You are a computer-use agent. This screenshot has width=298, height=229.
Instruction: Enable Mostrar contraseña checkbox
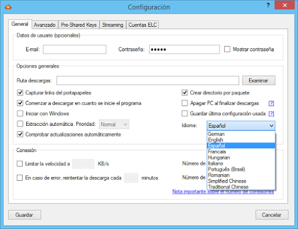click(227, 49)
